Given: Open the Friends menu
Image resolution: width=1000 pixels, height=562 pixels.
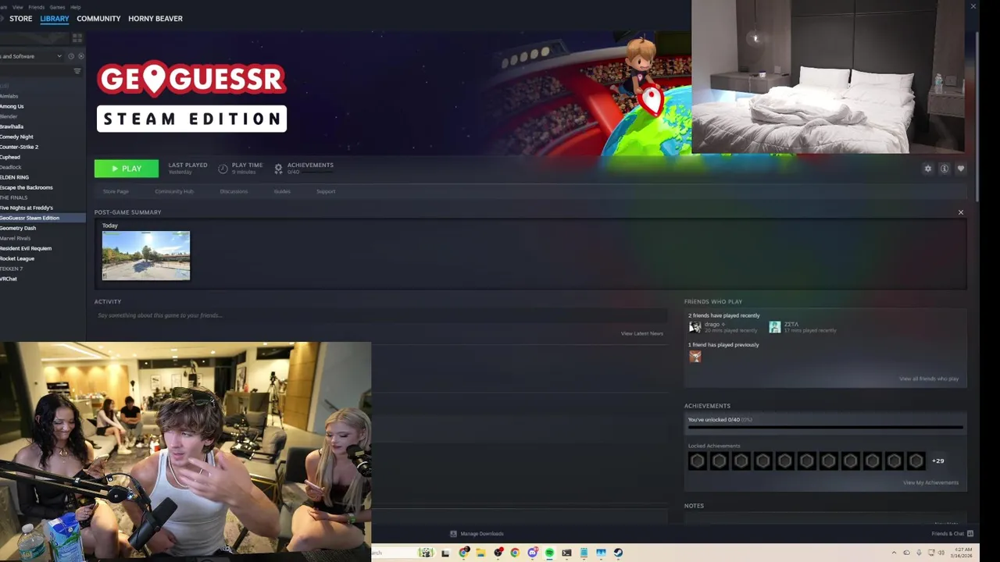Looking at the screenshot, I should tap(36, 7).
